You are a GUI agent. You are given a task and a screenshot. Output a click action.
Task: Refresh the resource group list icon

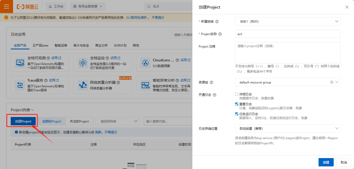coord(332,82)
